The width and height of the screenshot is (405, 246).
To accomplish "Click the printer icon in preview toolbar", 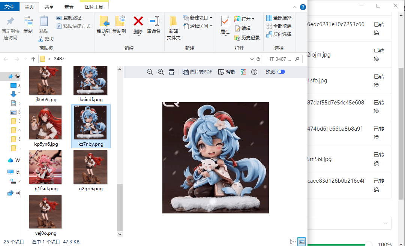I will pyautogui.click(x=171, y=72).
